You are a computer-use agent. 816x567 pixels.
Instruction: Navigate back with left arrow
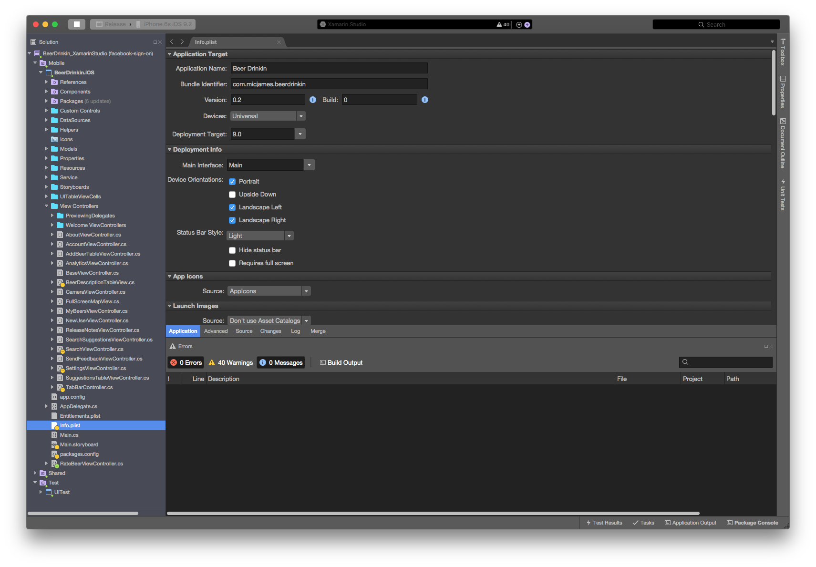point(172,42)
